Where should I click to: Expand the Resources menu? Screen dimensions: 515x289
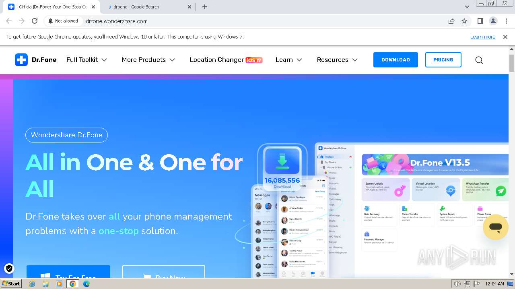pyautogui.click(x=337, y=60)
